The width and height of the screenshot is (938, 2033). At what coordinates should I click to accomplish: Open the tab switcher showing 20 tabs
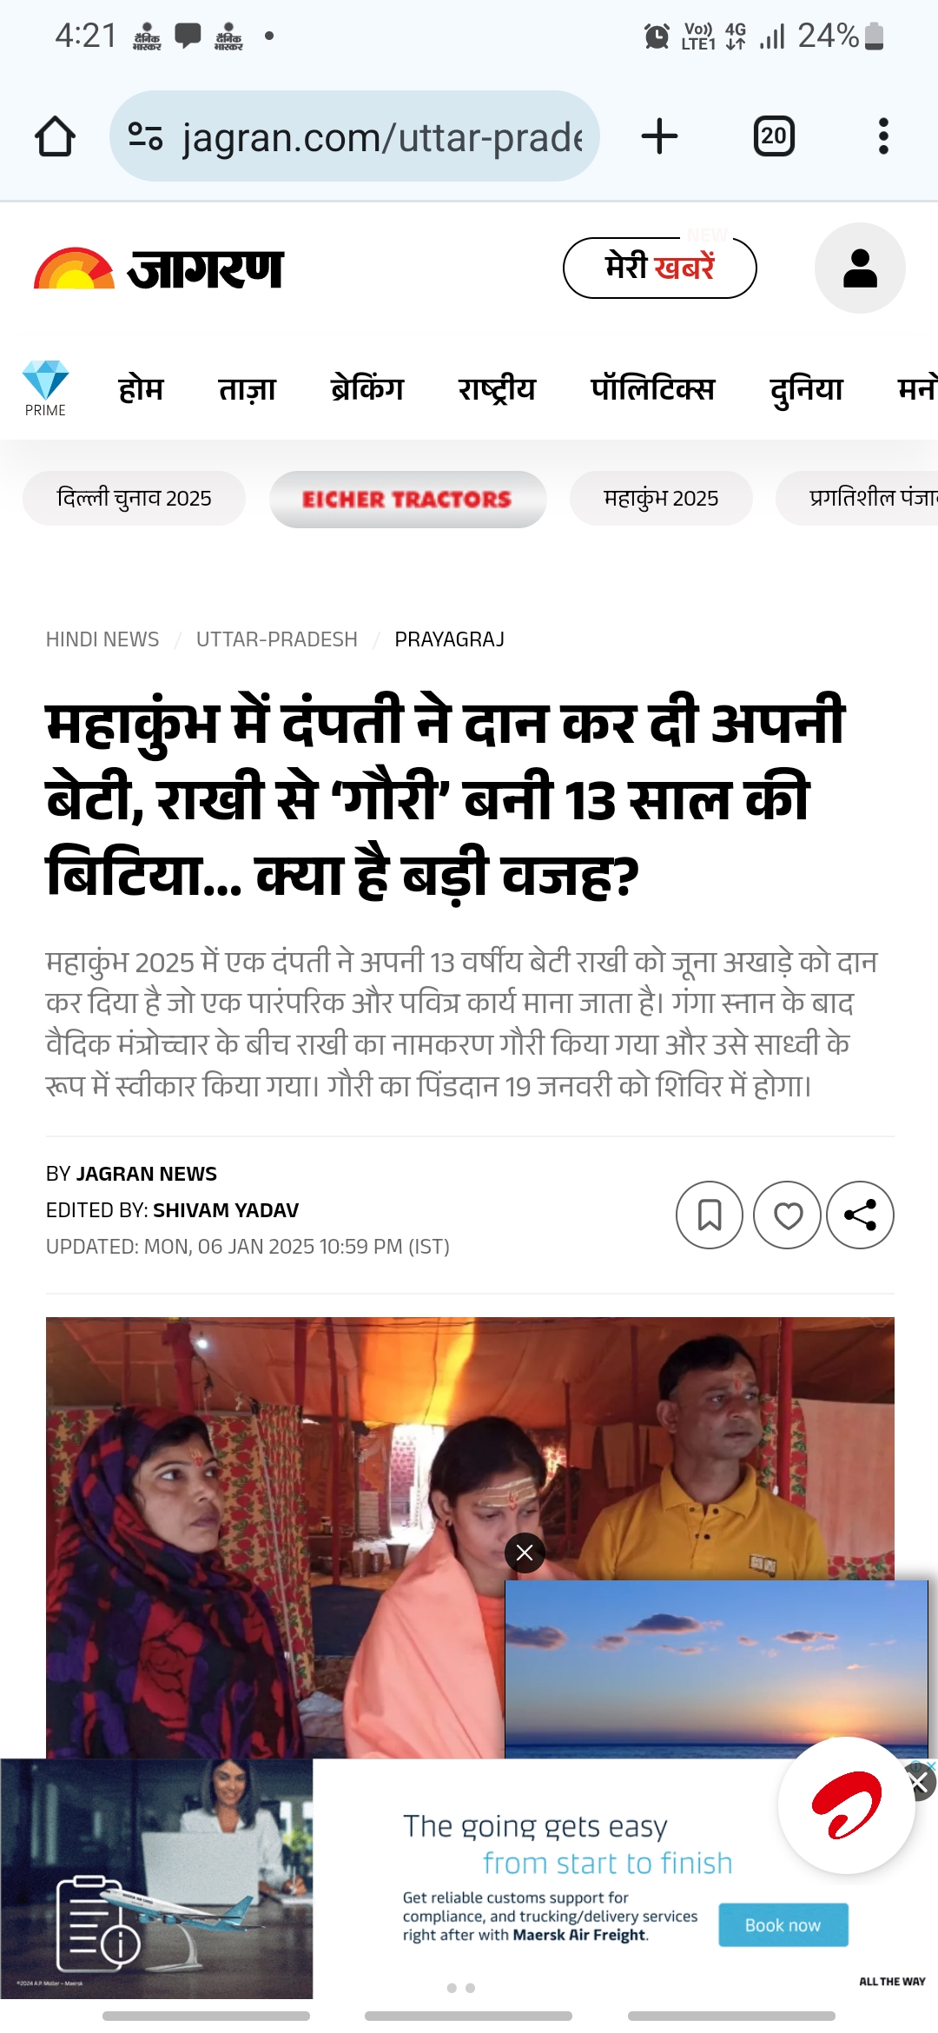tap(774, 136)
